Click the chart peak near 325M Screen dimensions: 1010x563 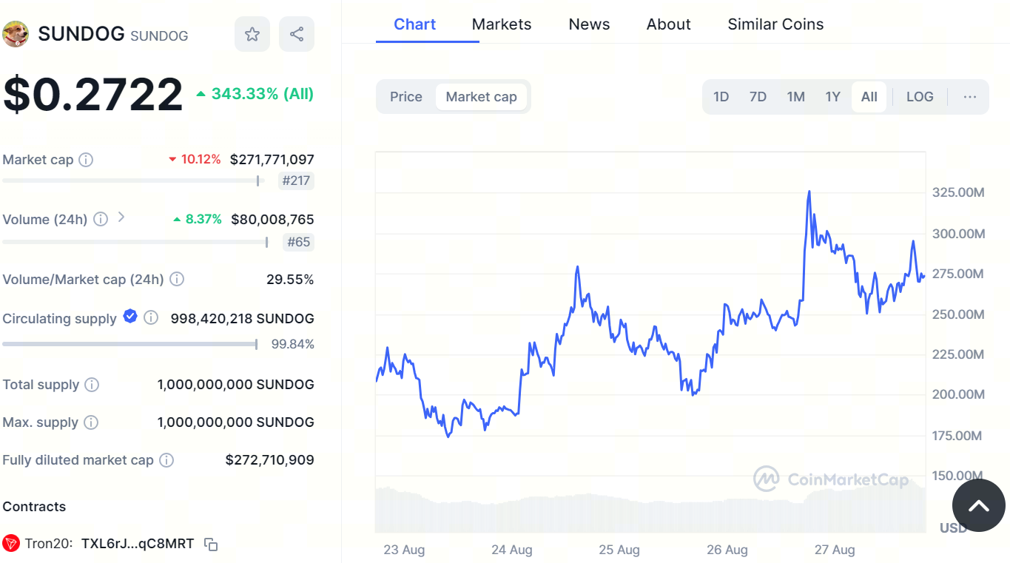pos(809,192)
